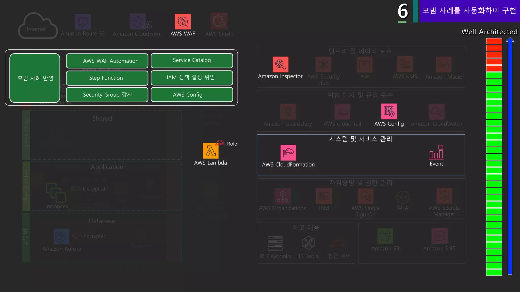Click the 모범 사례를 자동화하여 구현 title banner
The height and width of the screenshot is (292, 520).
[470, 11]
